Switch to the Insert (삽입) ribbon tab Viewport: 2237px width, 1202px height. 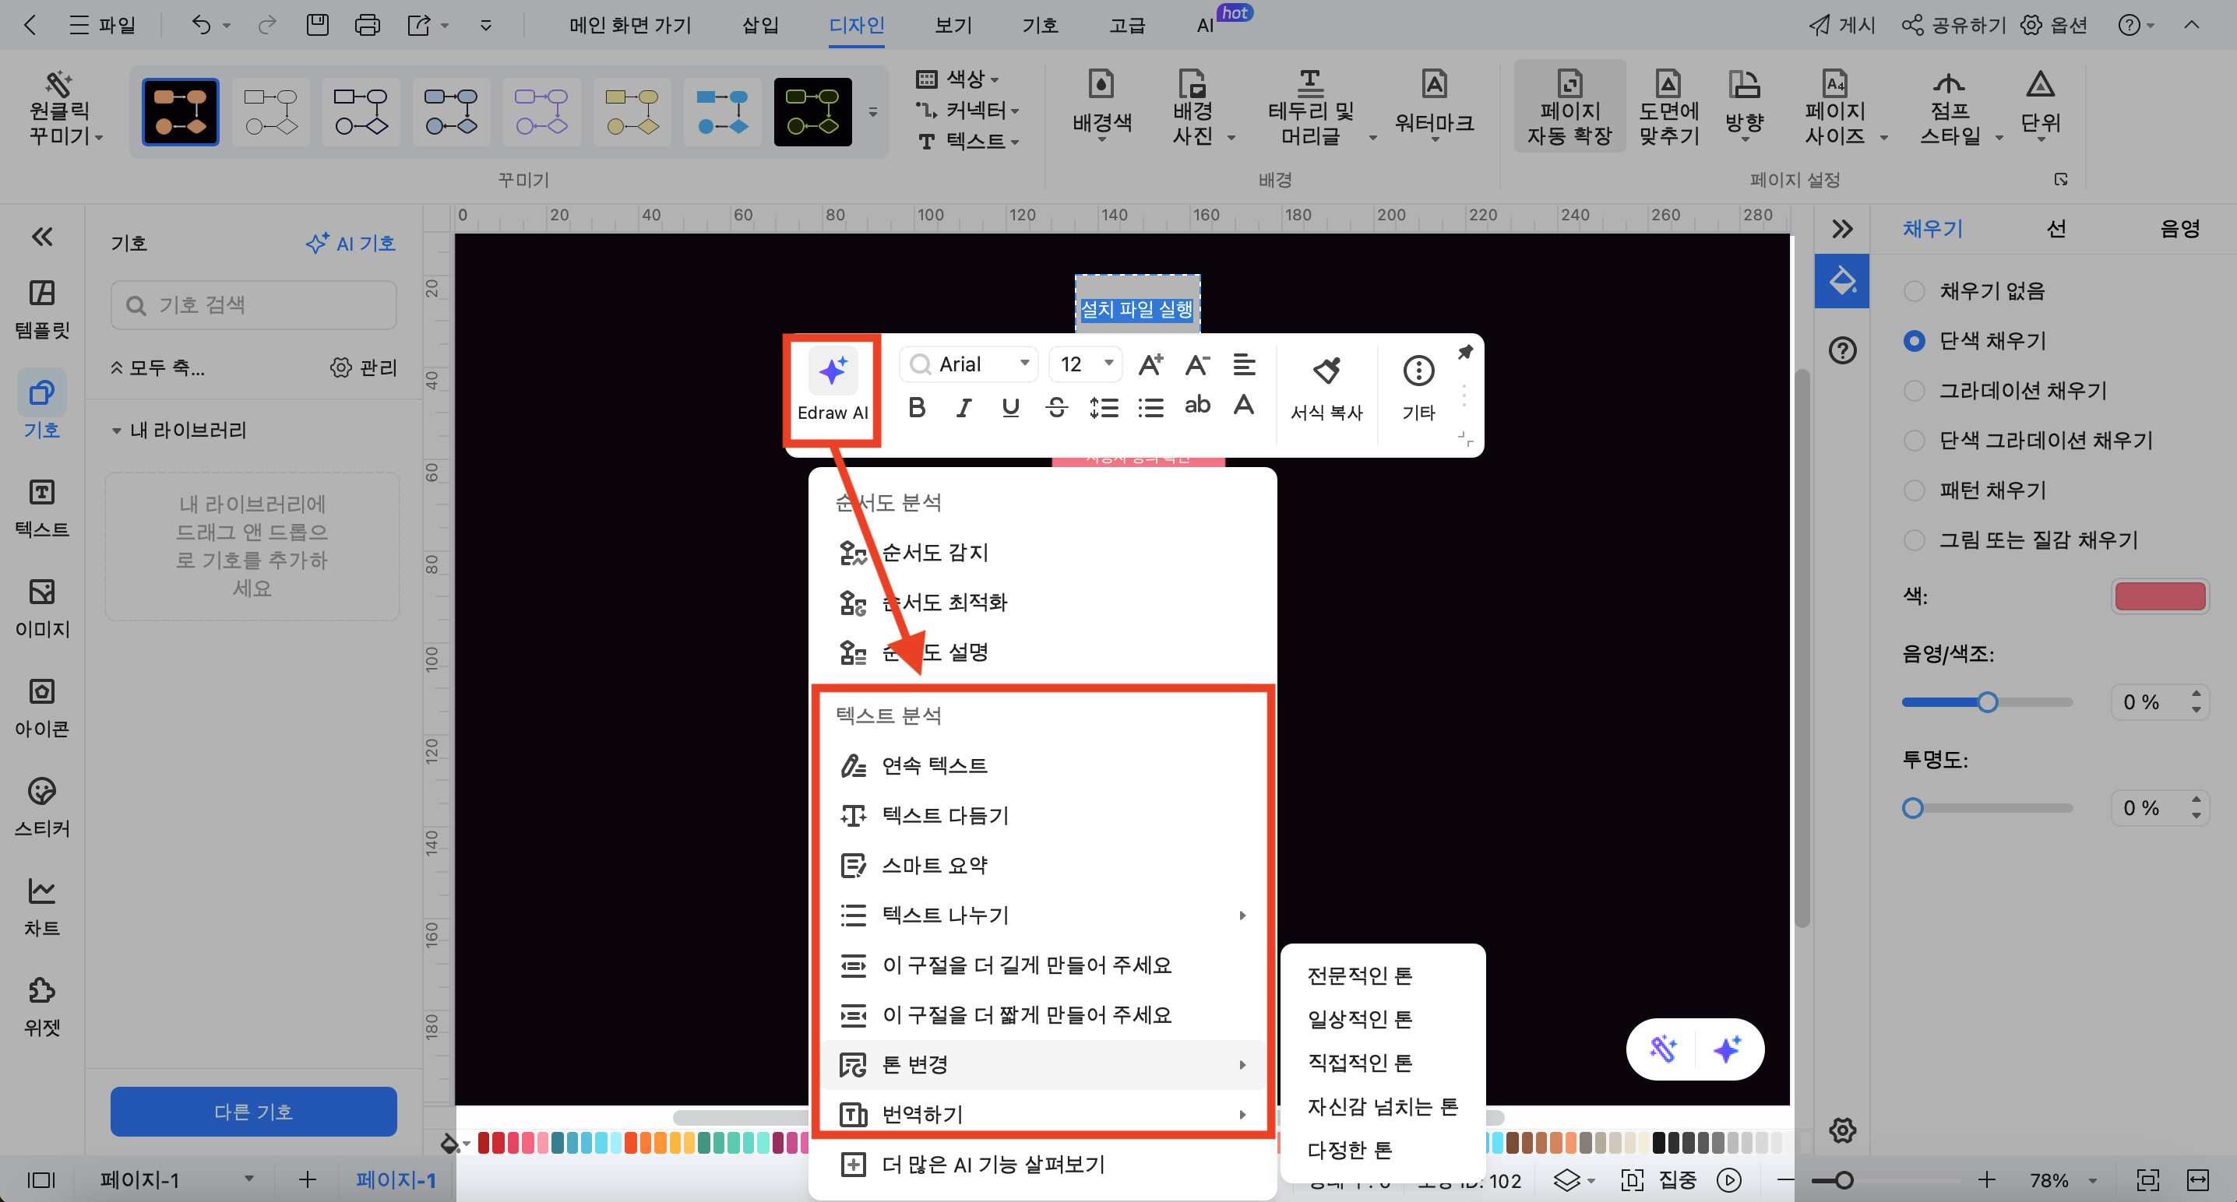tap(760, 25)
